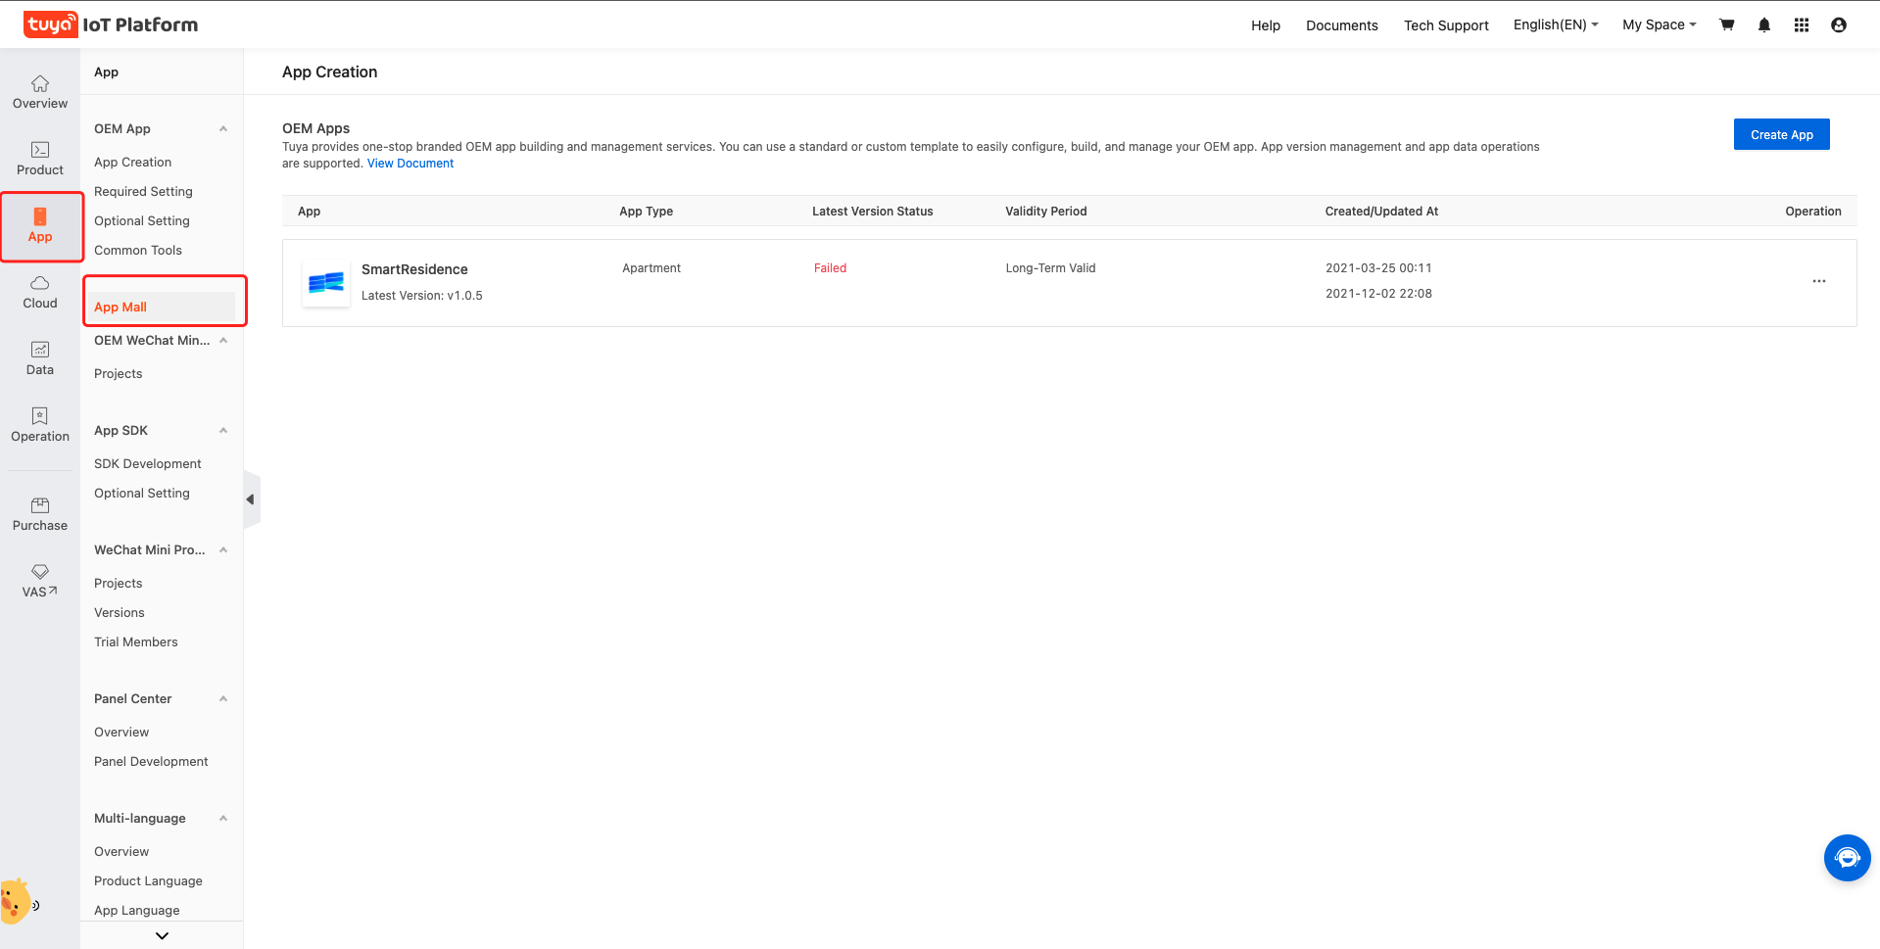Screen dimensions: 1880x949
Task: Check notifications via the bell icon
Action: click(1763, 24)
